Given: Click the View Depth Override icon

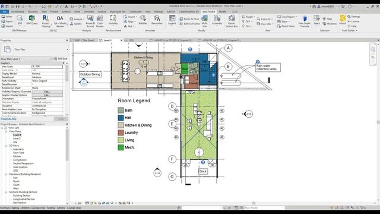Looking at the screenshot, I should (305, 21).
